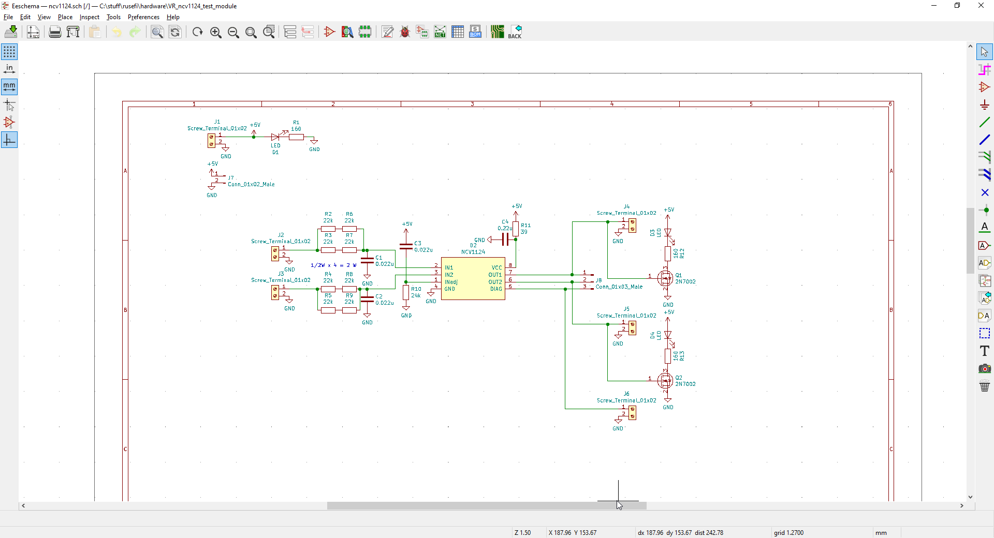This screenshot has height=538, width=994.
Task: Click the vertical scrollbar thumb
Action: (x=970, y=241)
